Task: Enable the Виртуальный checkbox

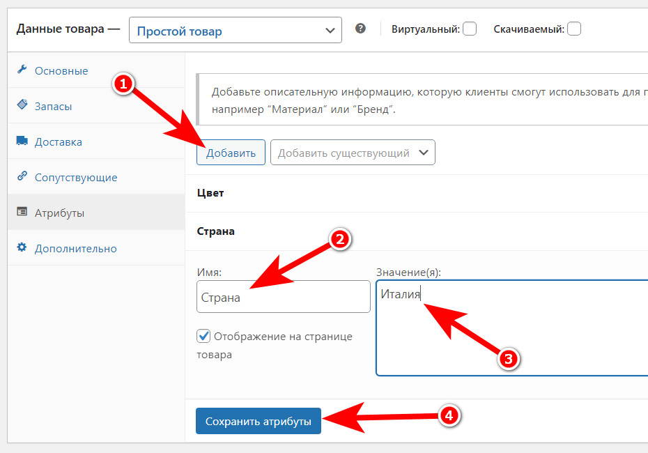Action: (470, 29)
